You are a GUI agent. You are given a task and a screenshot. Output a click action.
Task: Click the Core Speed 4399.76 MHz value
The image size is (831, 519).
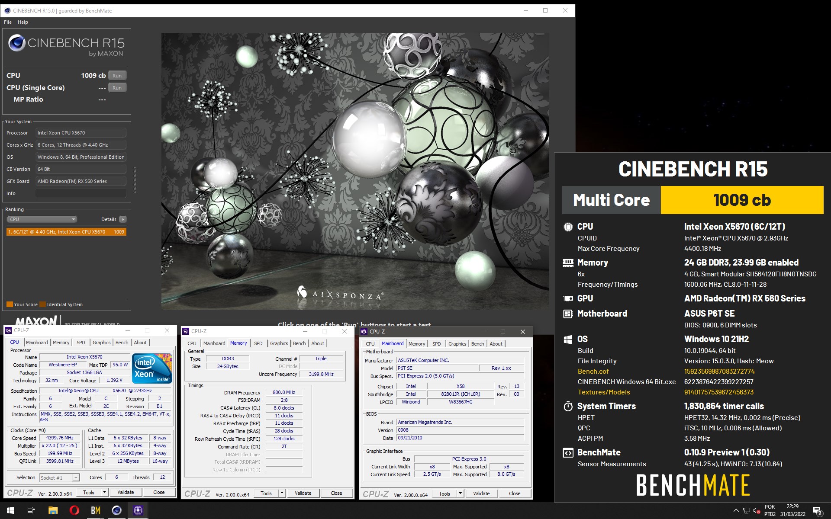(60, 438)
